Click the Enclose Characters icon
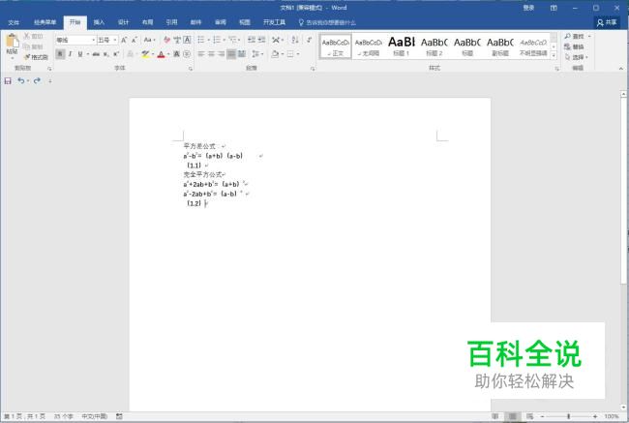629x423 pixels. tap(187, 54)
